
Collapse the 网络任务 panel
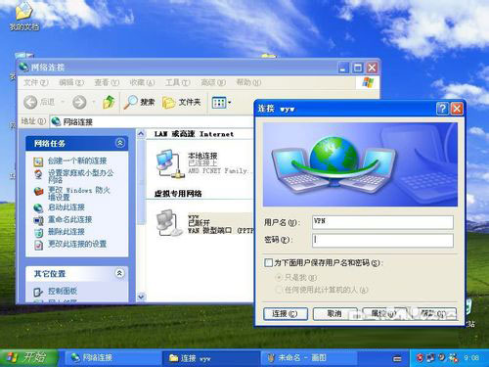point(120,143)
